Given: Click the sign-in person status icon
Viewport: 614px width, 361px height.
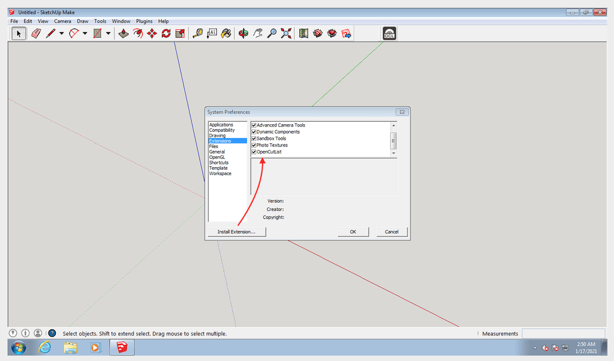Looking at the screenshot, I should pos(38,333).
